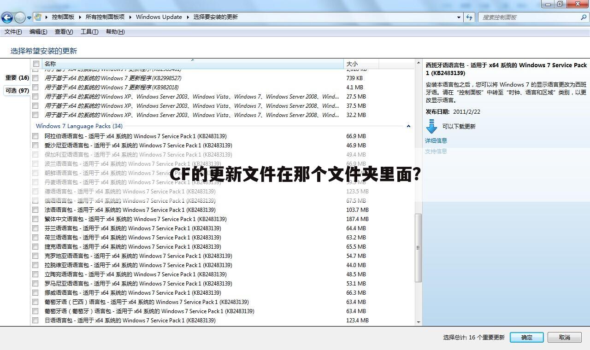Check 拉脱维亚语语言包 checkbox

(x=35, y=265)
